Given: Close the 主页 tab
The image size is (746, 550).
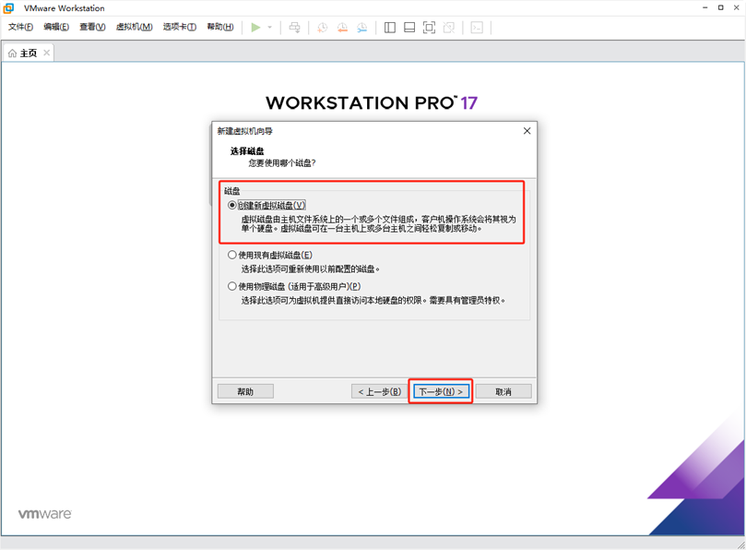Looking at the screenshot, I should point(47,53).
